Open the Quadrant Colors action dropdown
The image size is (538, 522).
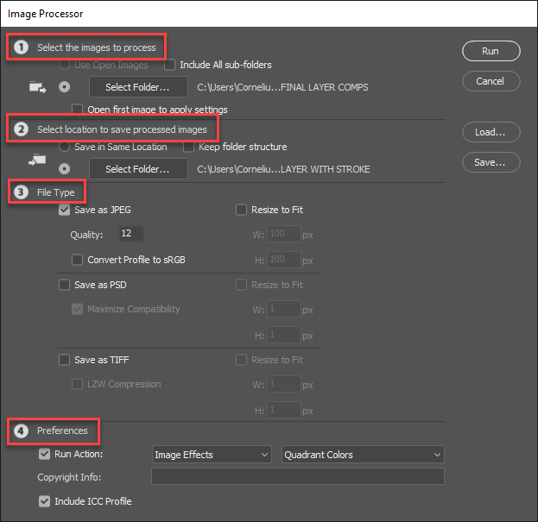363,455
